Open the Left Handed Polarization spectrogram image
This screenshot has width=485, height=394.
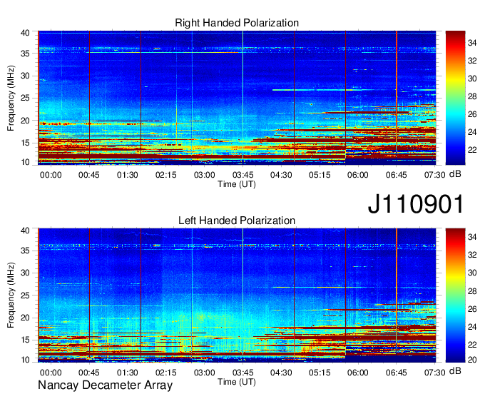[237, 295]
